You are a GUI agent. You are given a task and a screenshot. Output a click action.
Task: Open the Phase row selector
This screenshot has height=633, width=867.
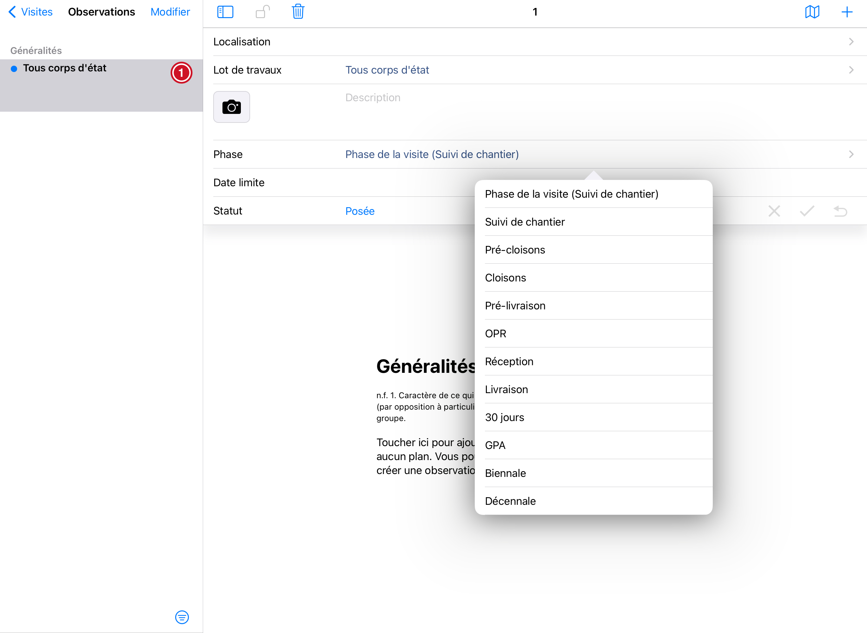432,155
